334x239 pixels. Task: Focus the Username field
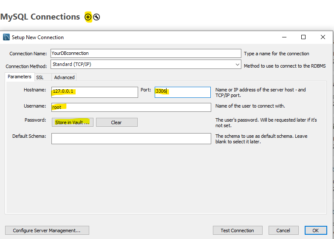coord(131,107)
